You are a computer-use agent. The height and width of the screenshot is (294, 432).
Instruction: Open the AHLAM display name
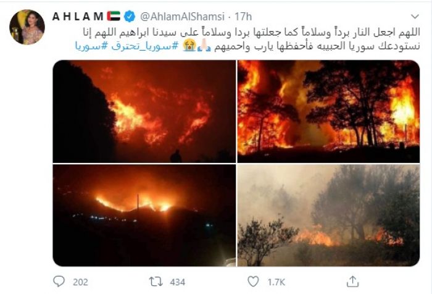click(x=78, y=17)
